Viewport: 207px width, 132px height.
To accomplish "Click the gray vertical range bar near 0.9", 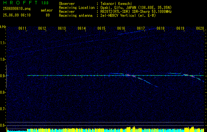I will click(6, 76).
